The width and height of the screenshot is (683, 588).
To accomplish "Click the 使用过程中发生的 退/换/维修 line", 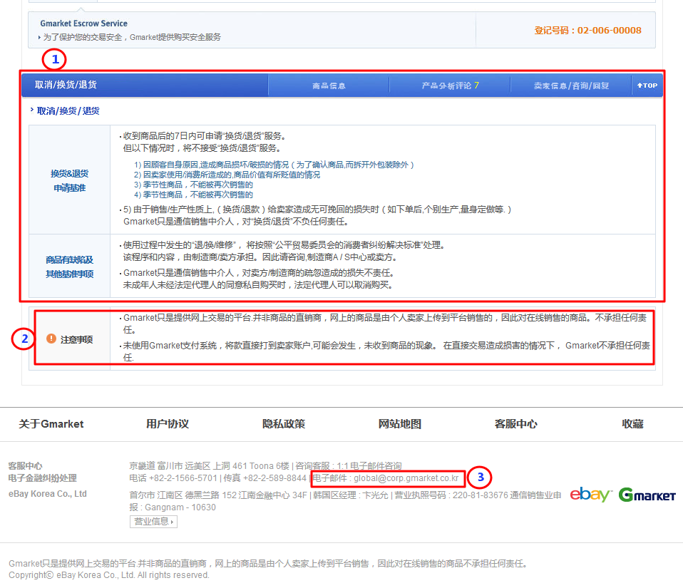I will [x=284, y=245].
